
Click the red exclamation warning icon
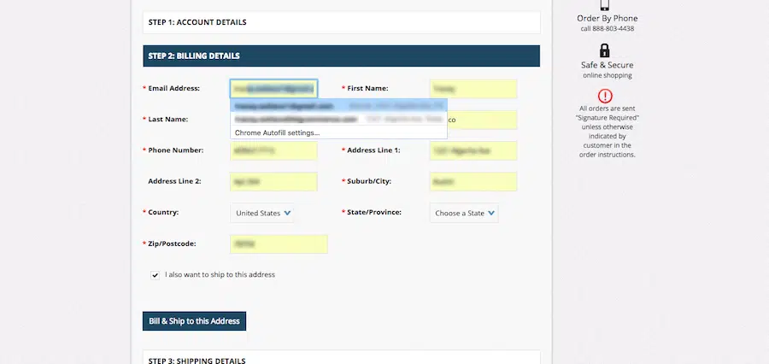605,96
